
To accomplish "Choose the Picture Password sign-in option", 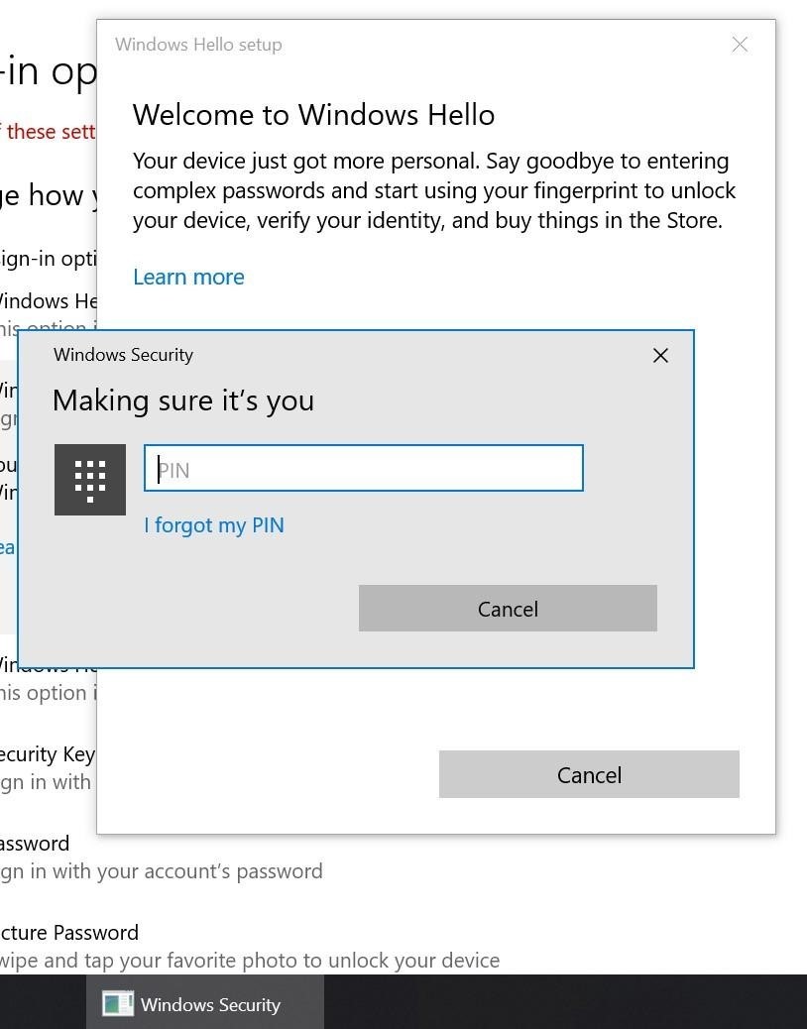I will tap(69, 933).
